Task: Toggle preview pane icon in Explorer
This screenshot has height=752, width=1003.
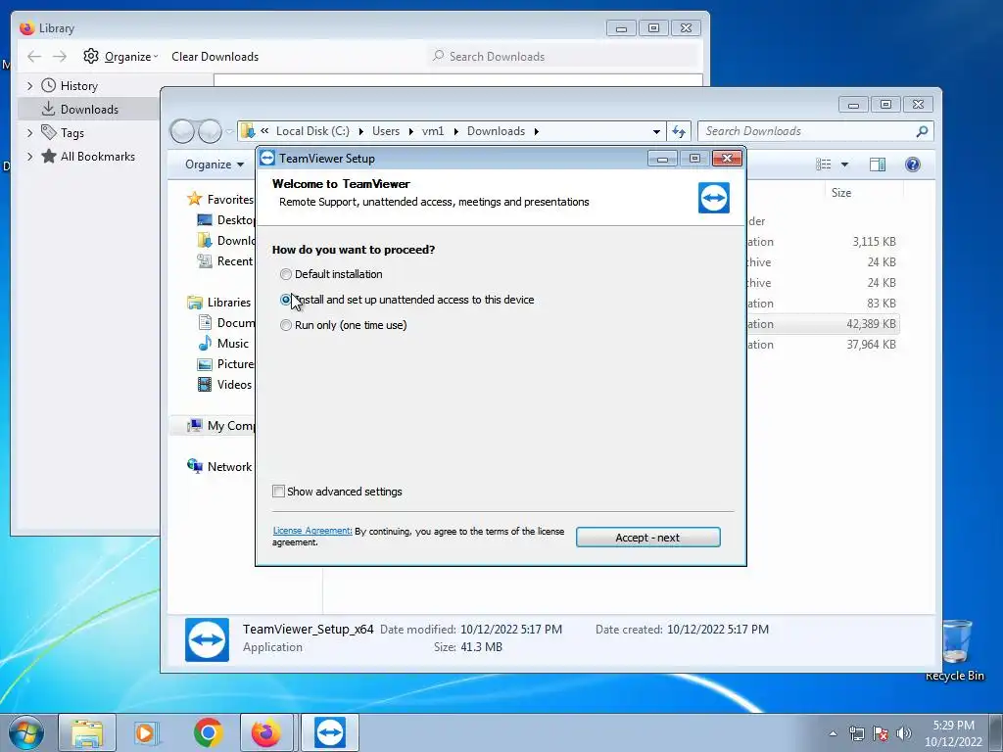Action: [878, 164]
